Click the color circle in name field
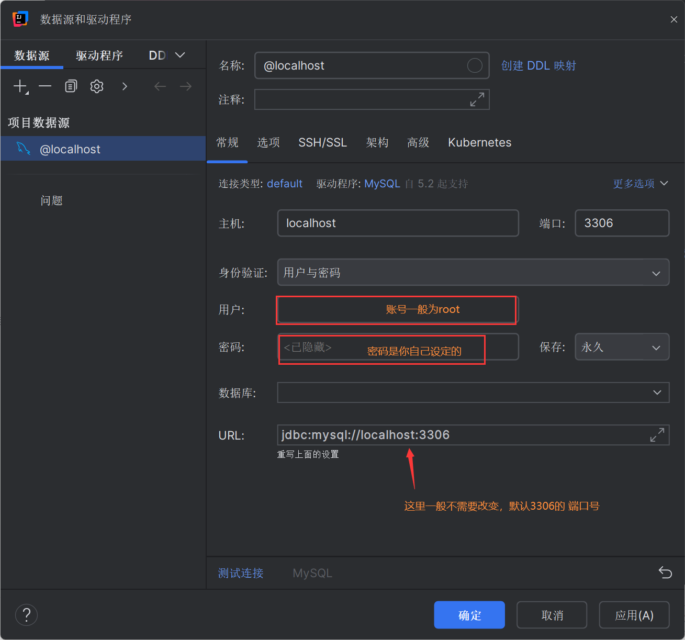 coord(475,65)
